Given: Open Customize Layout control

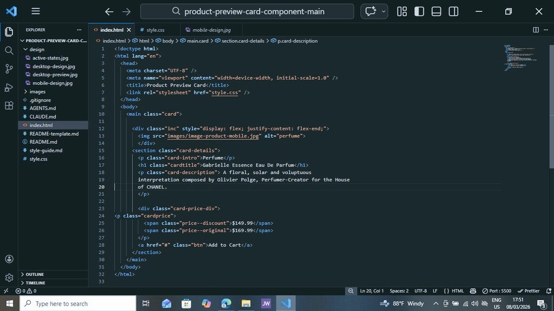Looking at the screenshot, I should pos(402,11).
